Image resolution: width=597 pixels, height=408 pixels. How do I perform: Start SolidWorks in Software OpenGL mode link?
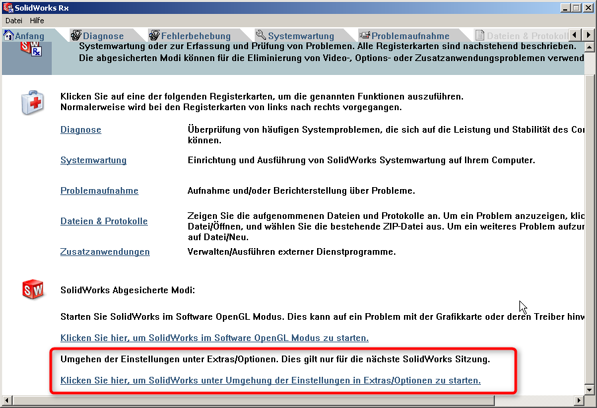(x=214, y=338)
